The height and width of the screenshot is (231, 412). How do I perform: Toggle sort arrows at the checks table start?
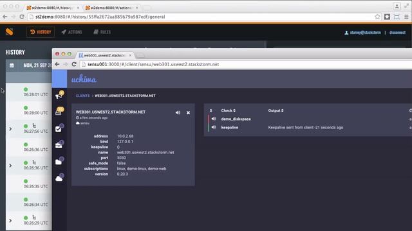(x=211, y=110)
